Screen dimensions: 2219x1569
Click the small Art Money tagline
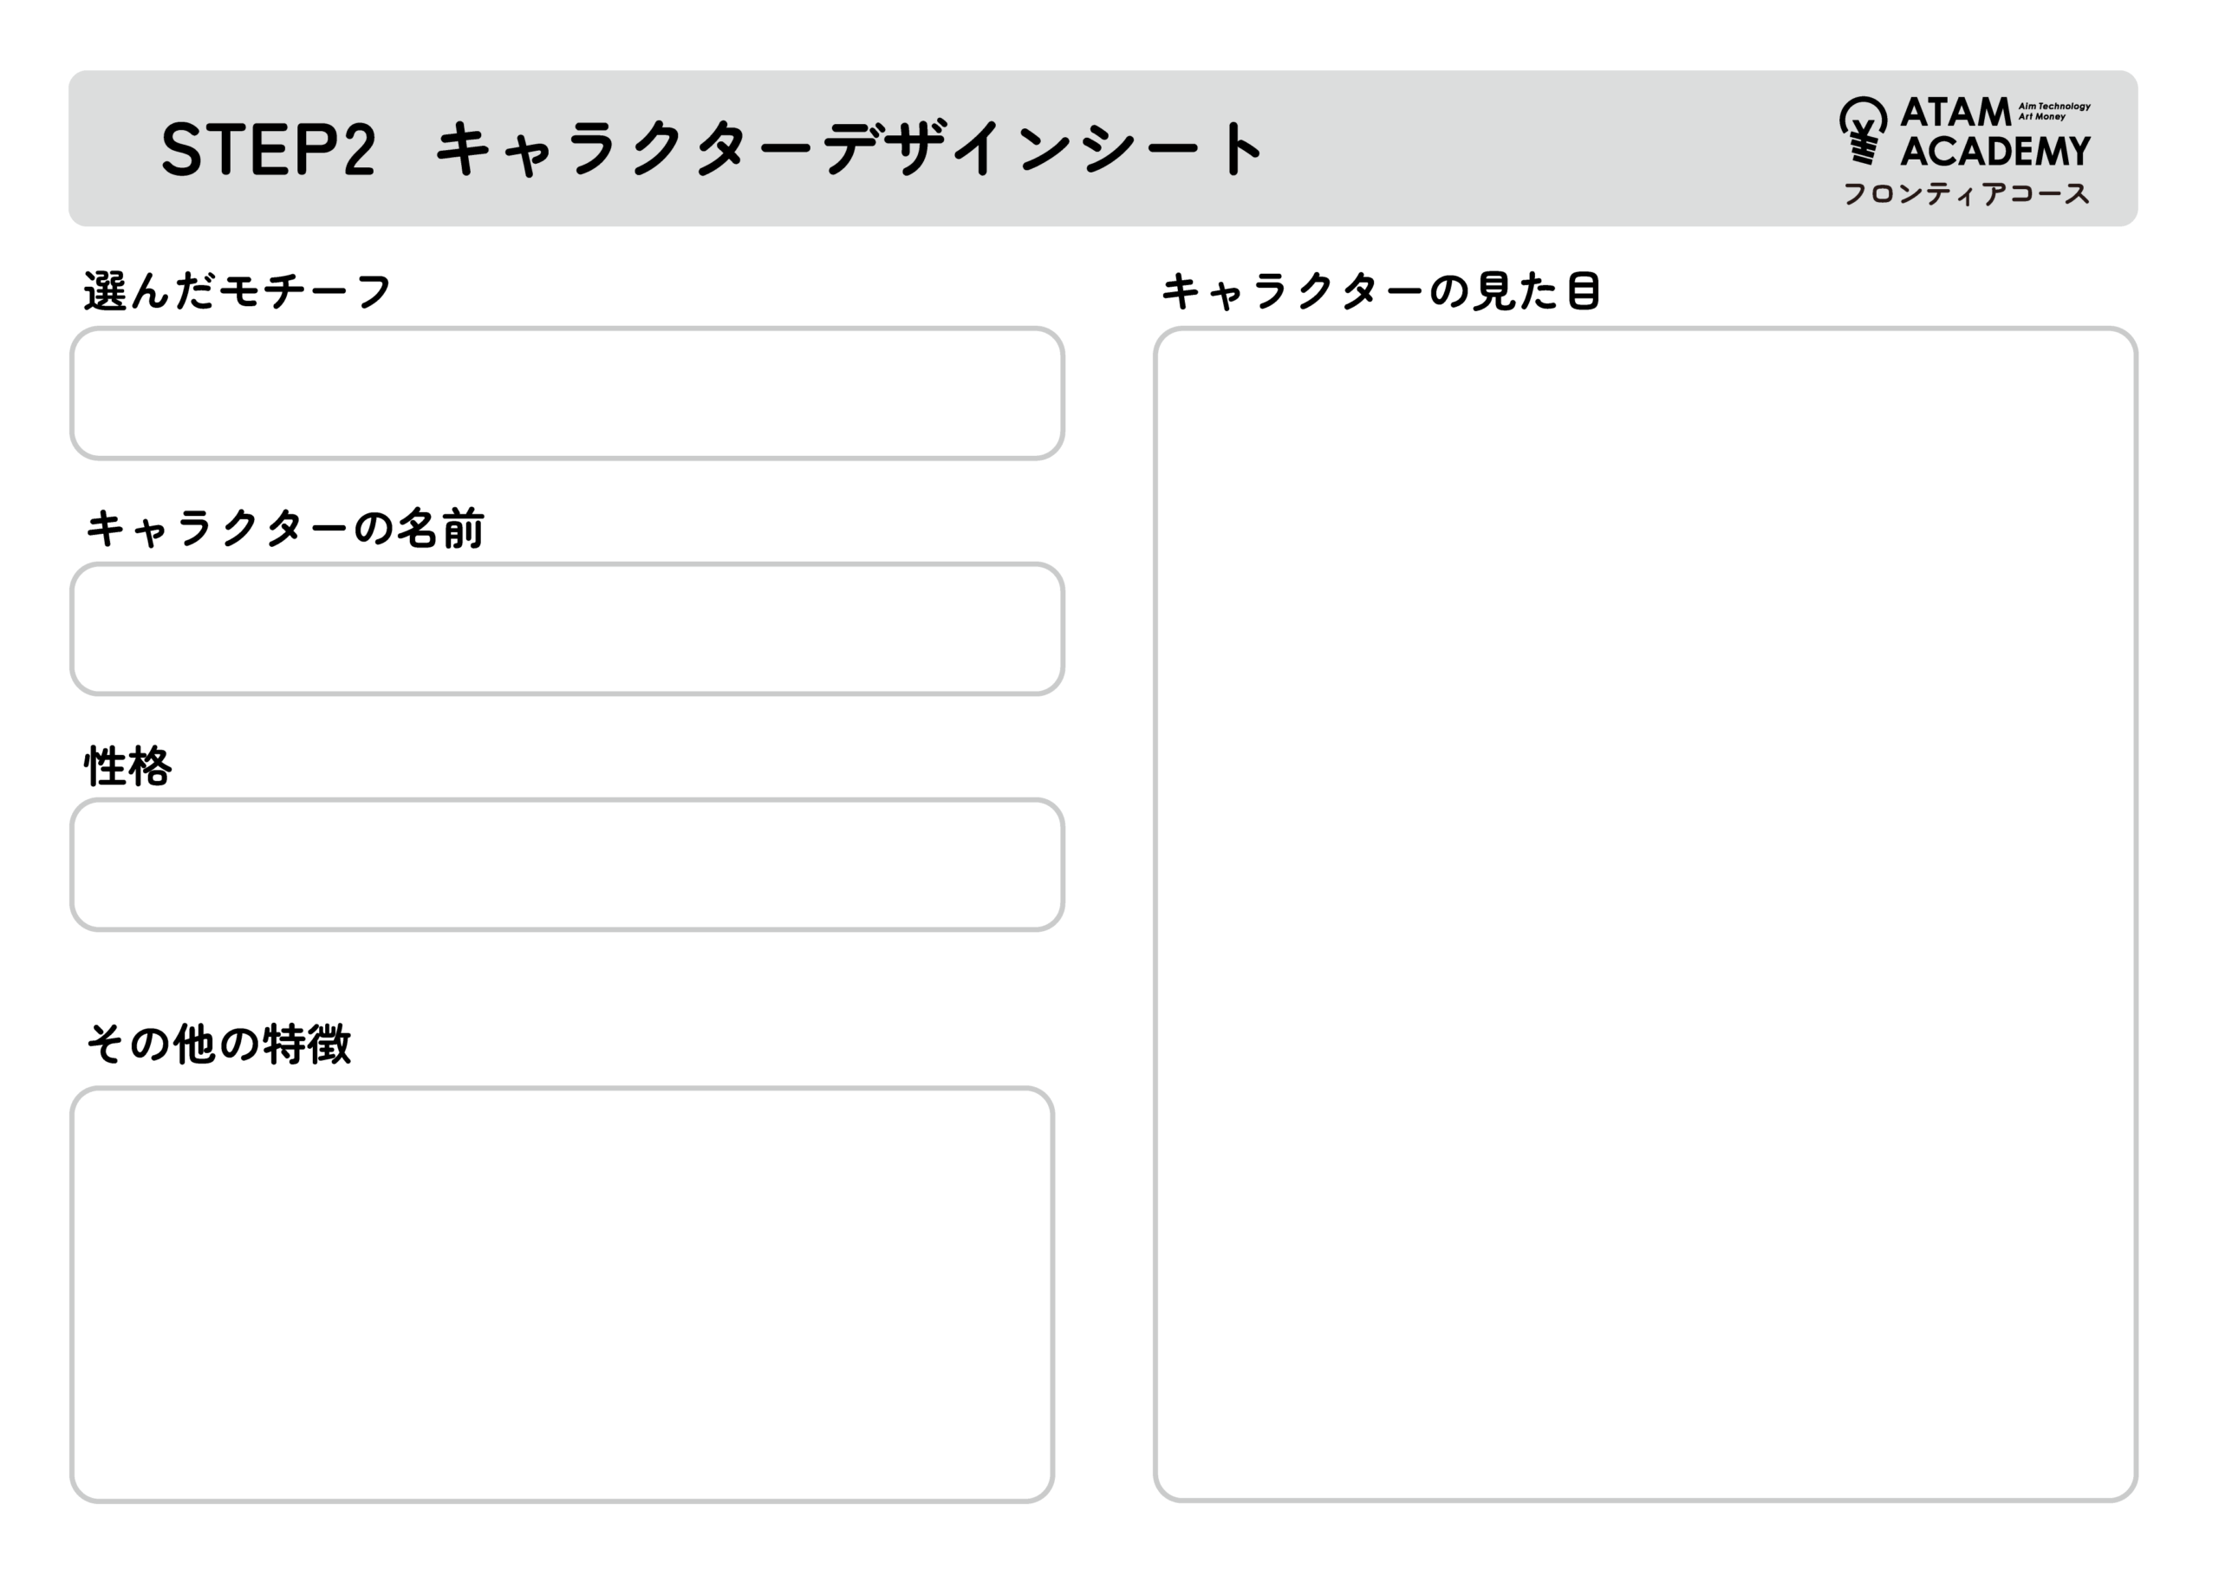(x=2041, y=117)
